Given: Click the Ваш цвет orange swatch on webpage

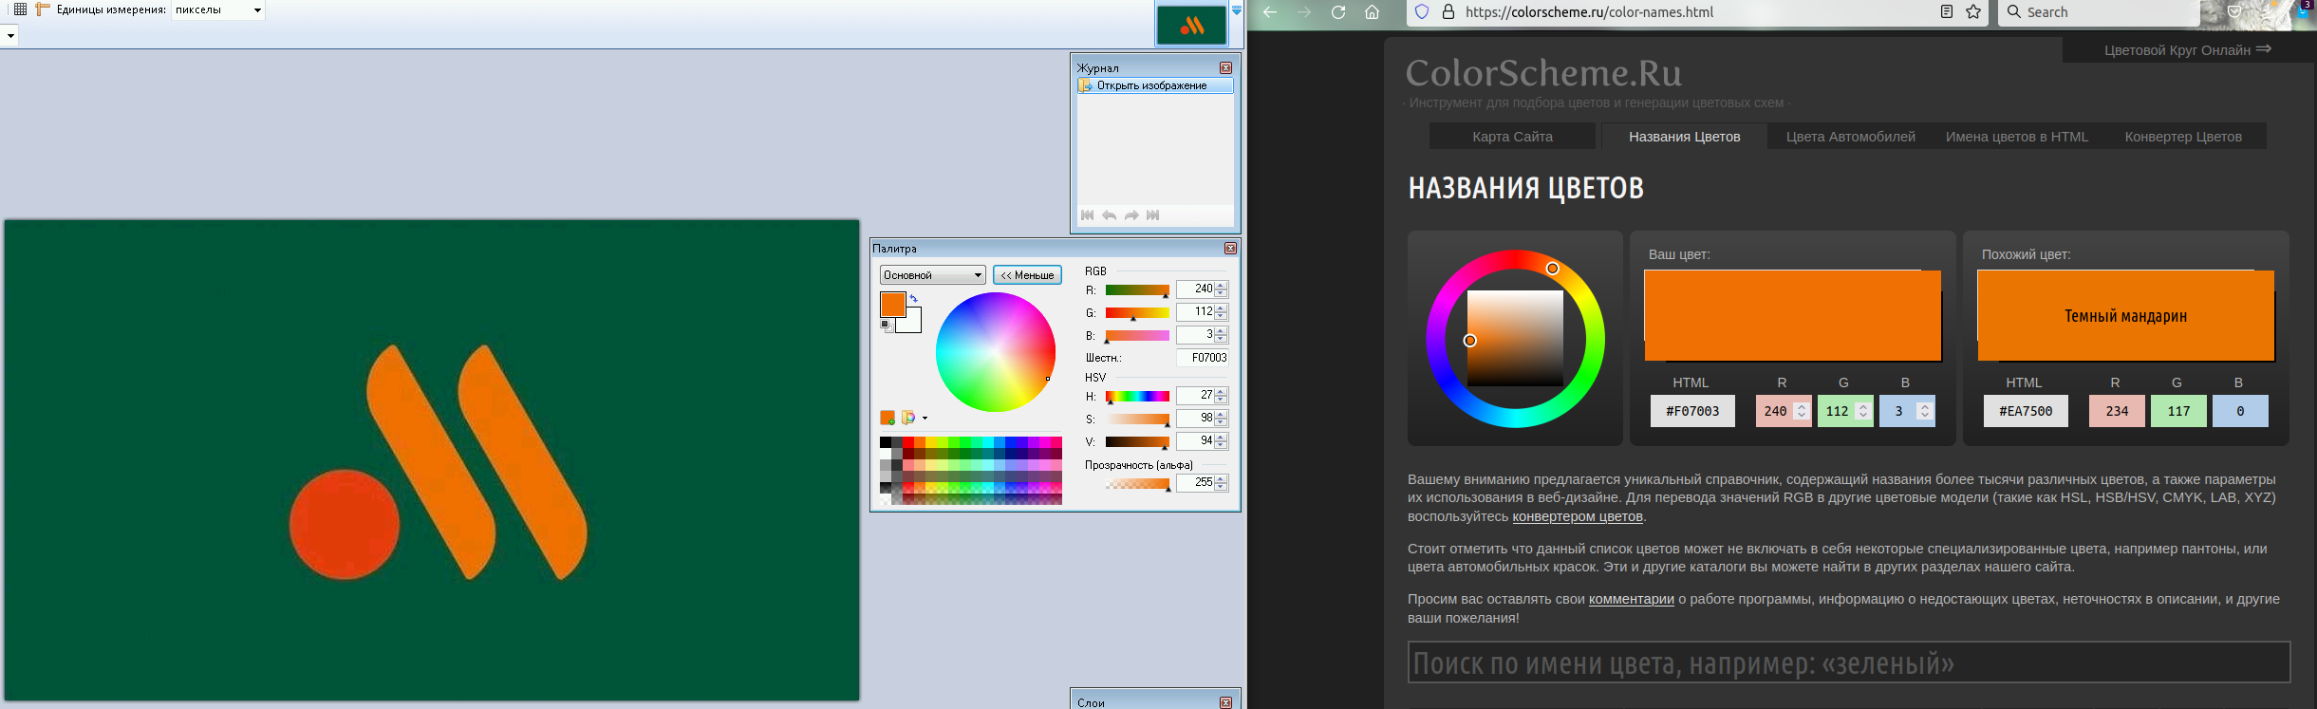Looking at the screenshot, I should tap(1792, 316).
